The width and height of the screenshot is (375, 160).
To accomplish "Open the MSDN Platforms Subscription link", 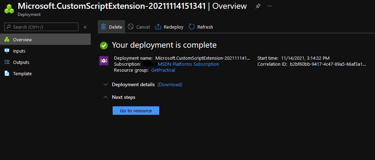I will [x=188, y=64].
